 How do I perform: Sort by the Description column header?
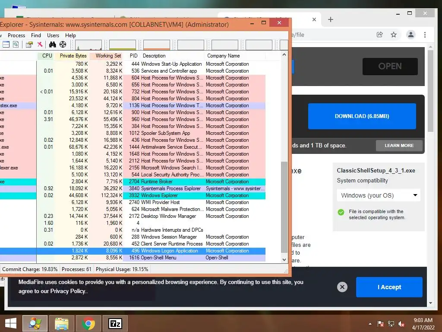coord(173,56)
